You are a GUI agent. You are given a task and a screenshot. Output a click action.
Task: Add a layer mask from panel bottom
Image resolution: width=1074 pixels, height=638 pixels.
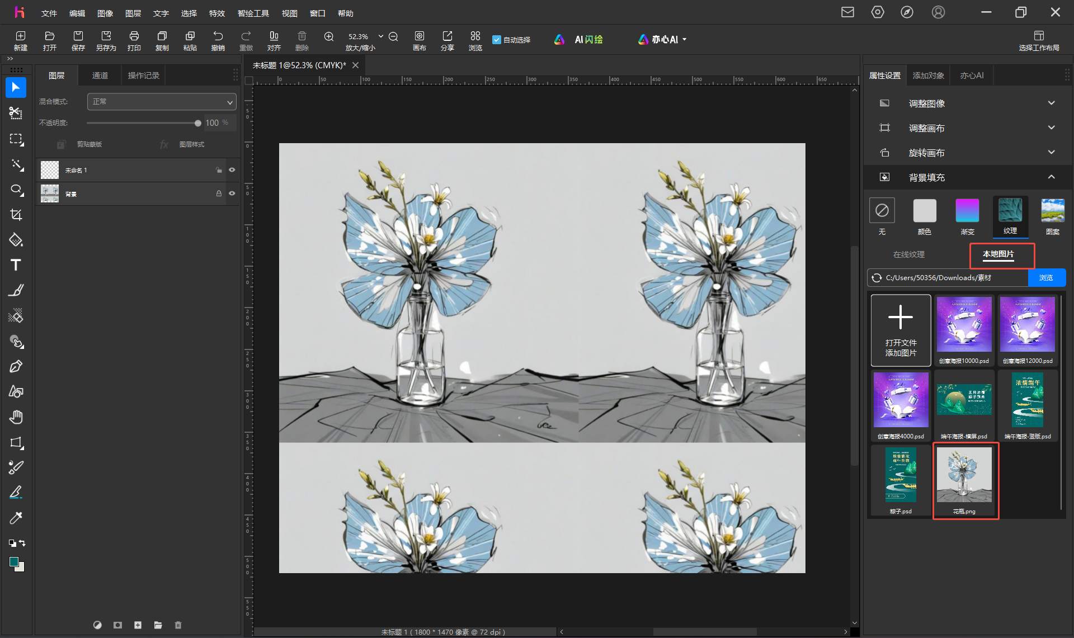[117, 625]
